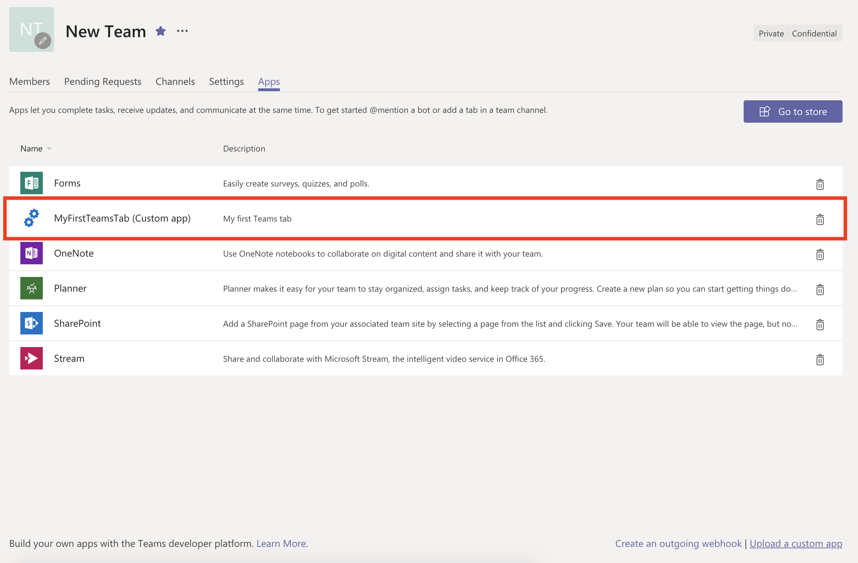Click the Confidential classification label
Image resolution: width=858 pixels, height=563 pixels.
coord(814,33)
